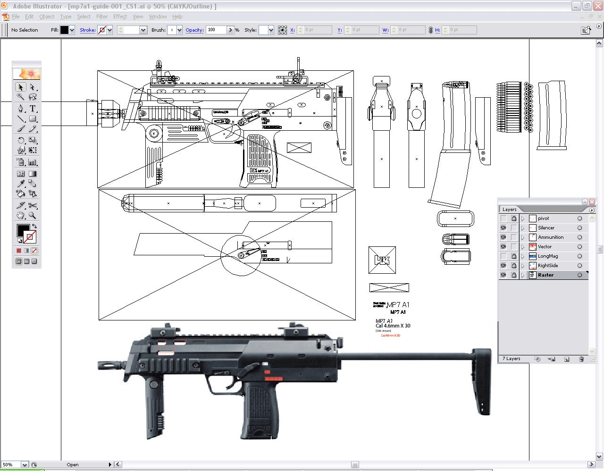Click the Create New Layer icon

567,359
